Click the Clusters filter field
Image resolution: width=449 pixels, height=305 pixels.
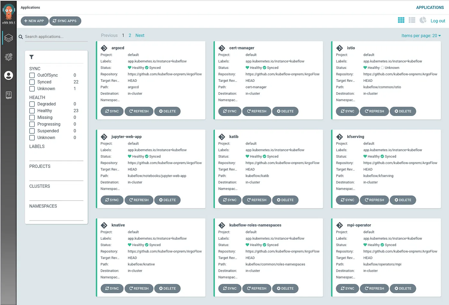click(x=56, y=195)
